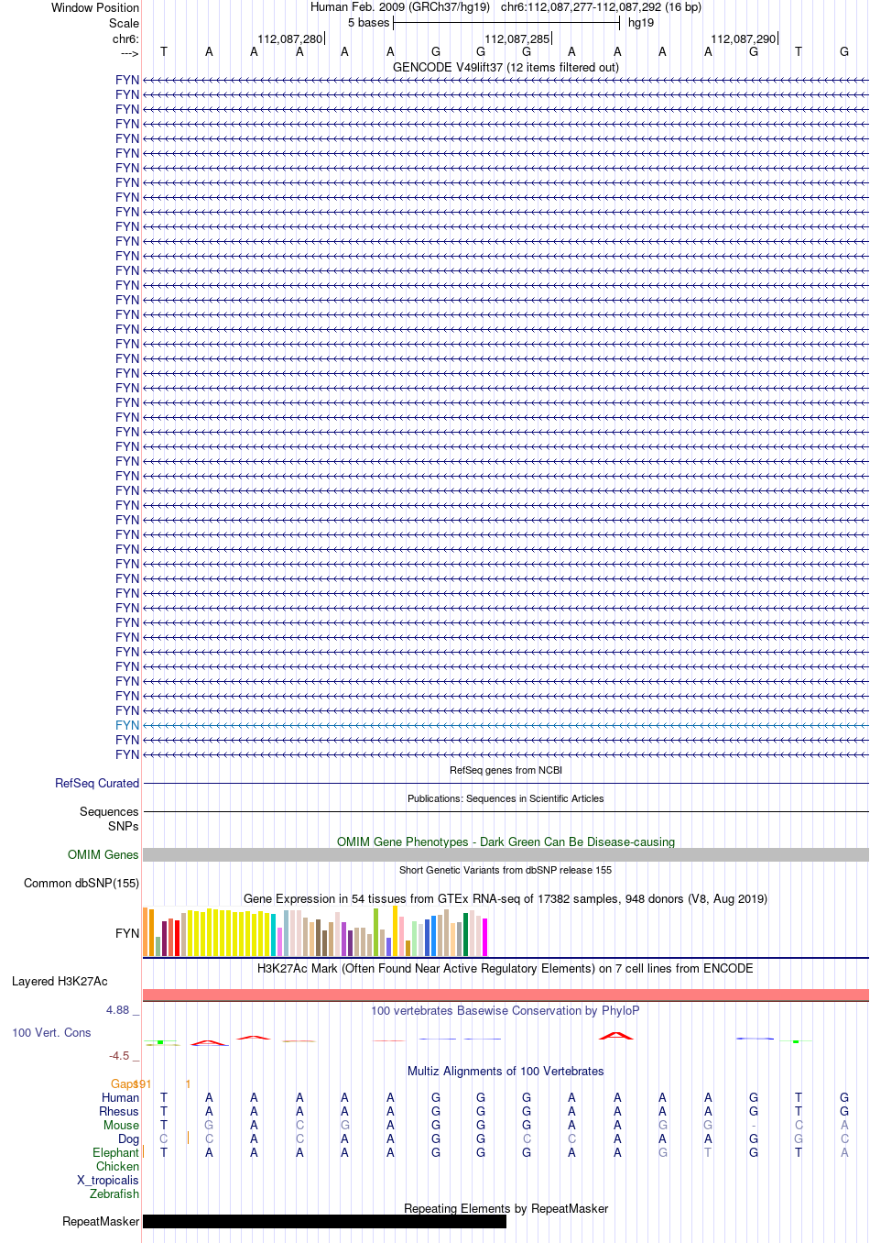Click position marker 112,087,285 on ruler

click(517, 38)
